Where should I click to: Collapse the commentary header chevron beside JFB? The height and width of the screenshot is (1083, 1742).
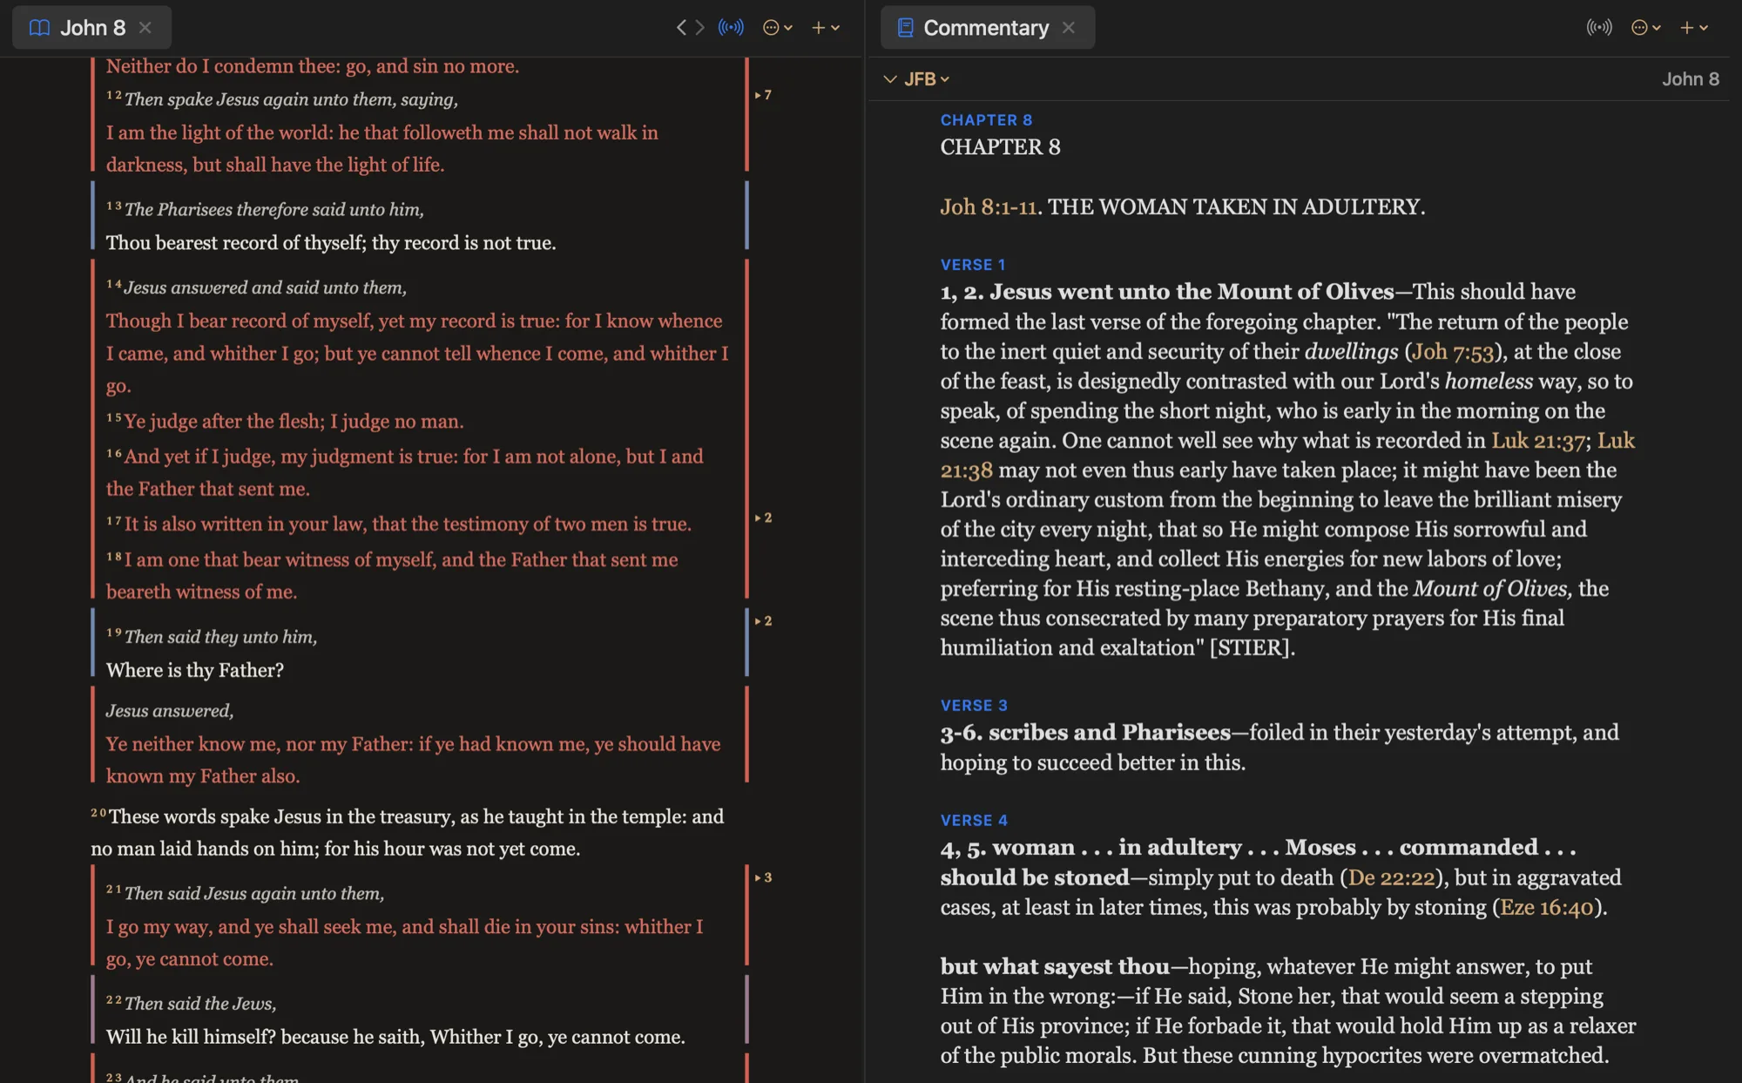coord(889,79)
